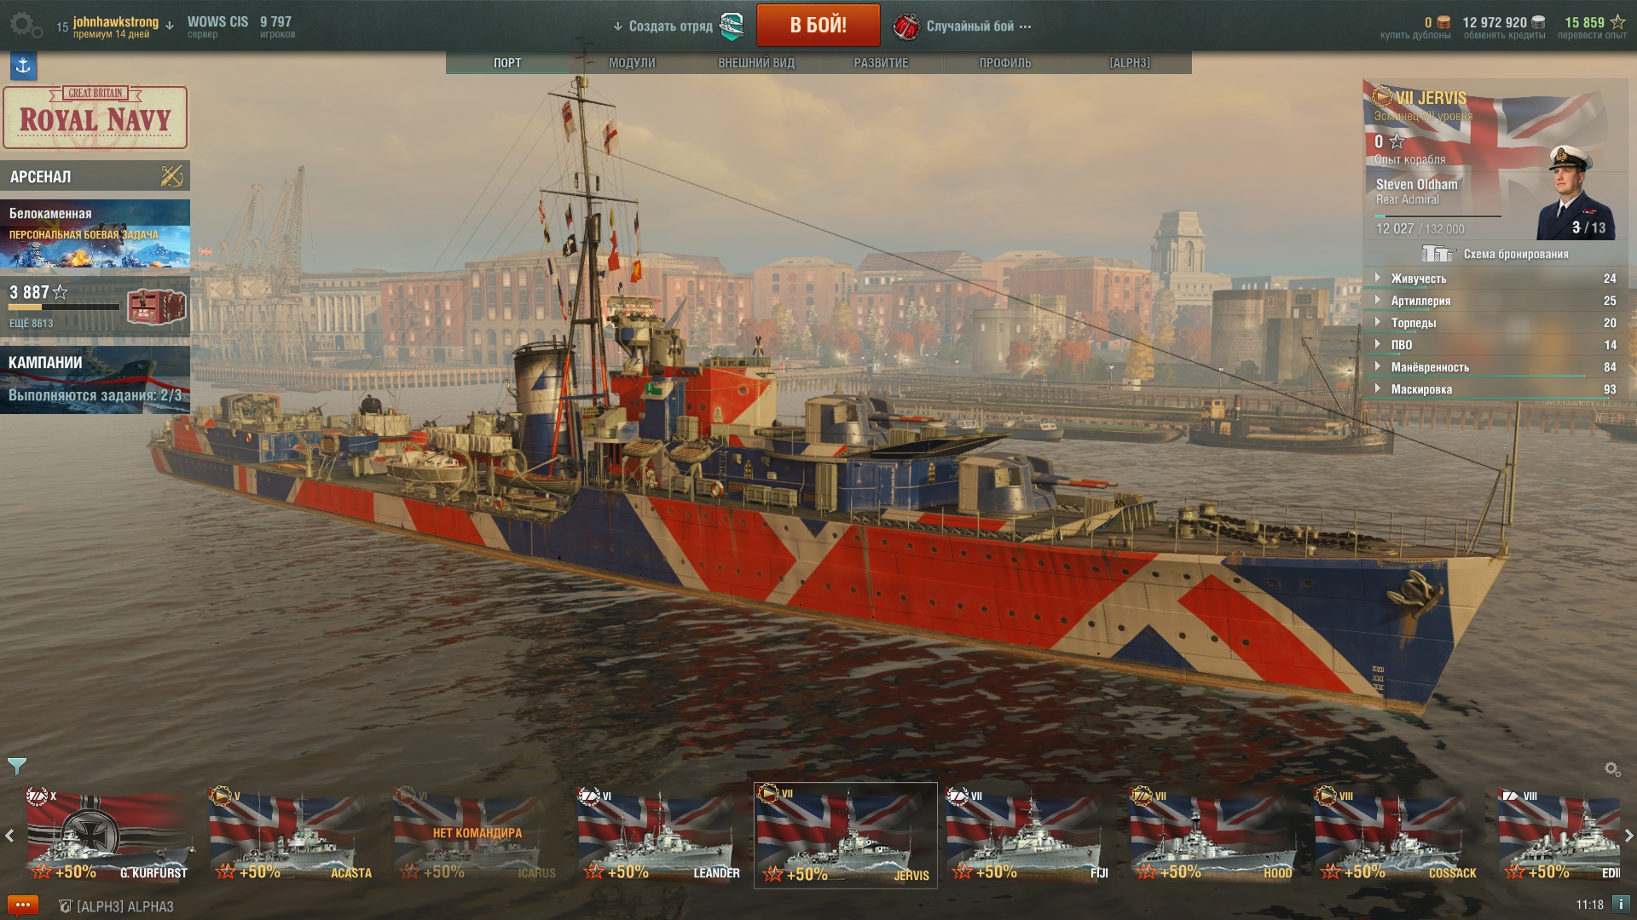Open carousel settings gear icon
The width and height of the screenshot is (1637, 920).
tap(1612, 769)
